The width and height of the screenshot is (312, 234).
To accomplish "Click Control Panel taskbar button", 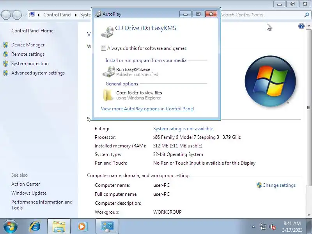I will [x=107, y=226].
